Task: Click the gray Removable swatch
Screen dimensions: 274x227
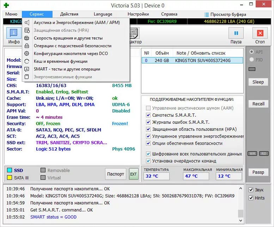Action: click(x=43, y=170)
